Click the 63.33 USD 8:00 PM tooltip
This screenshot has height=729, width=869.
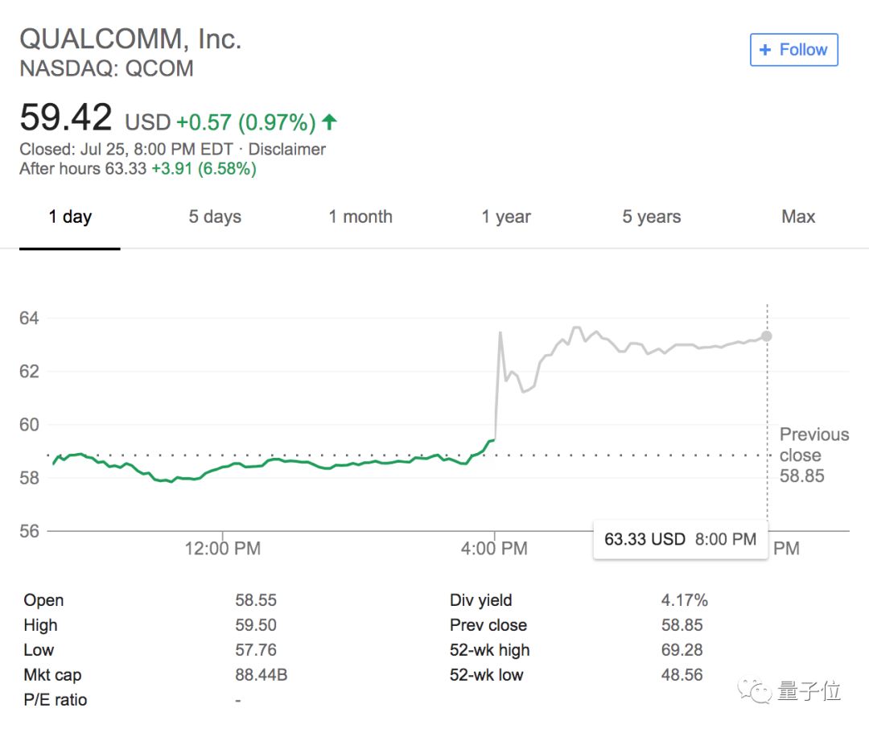(680, 539)
